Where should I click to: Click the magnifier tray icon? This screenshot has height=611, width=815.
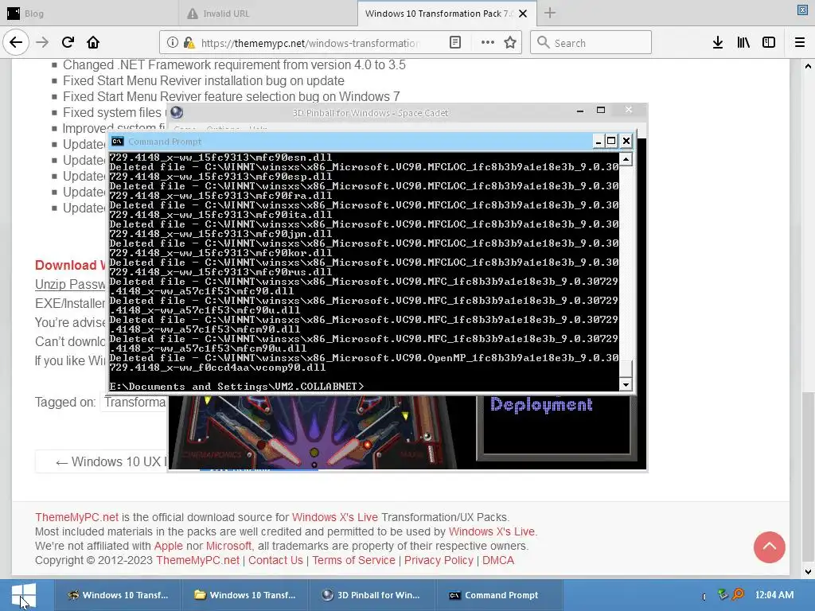(x=738, y=593)
